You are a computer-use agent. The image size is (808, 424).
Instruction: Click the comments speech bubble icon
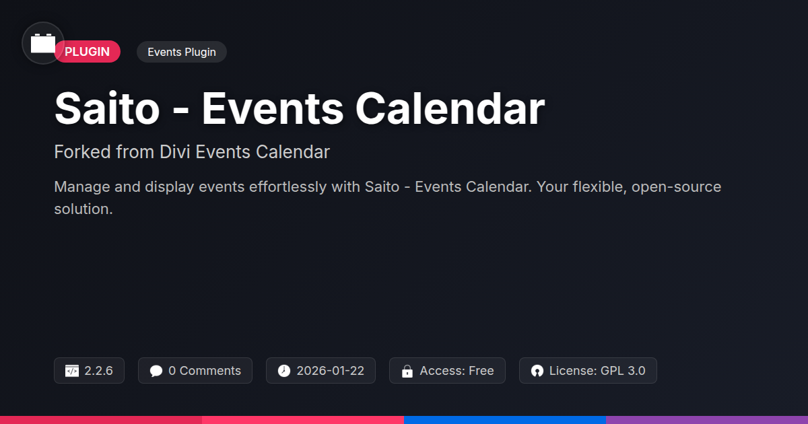click(x=156, y=371)
